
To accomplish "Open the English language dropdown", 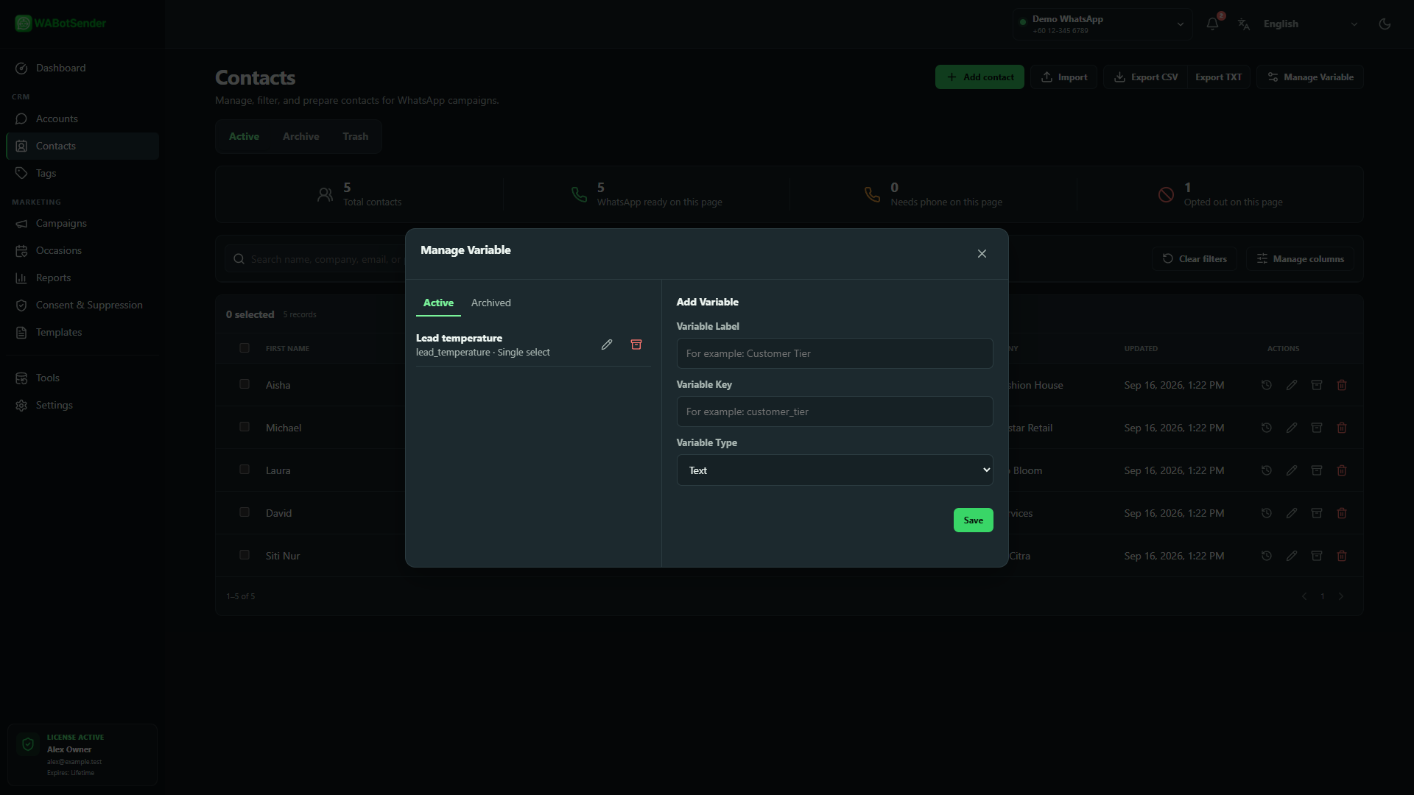I will [x=1309, y=24].
